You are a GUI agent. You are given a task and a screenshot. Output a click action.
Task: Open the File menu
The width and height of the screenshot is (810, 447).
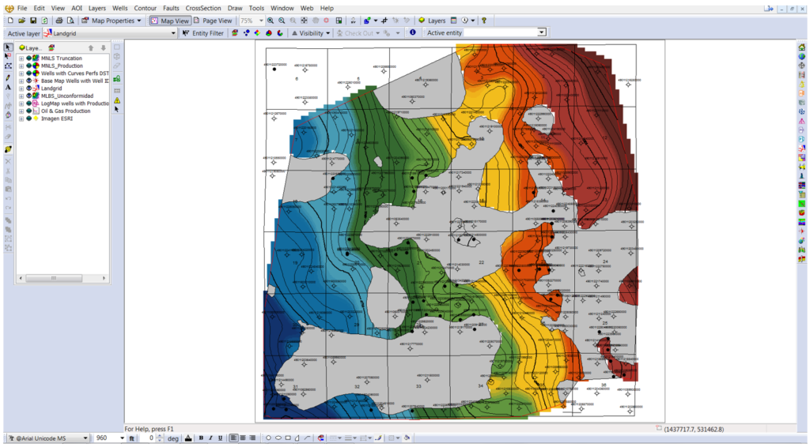click(x=22, y=8)
